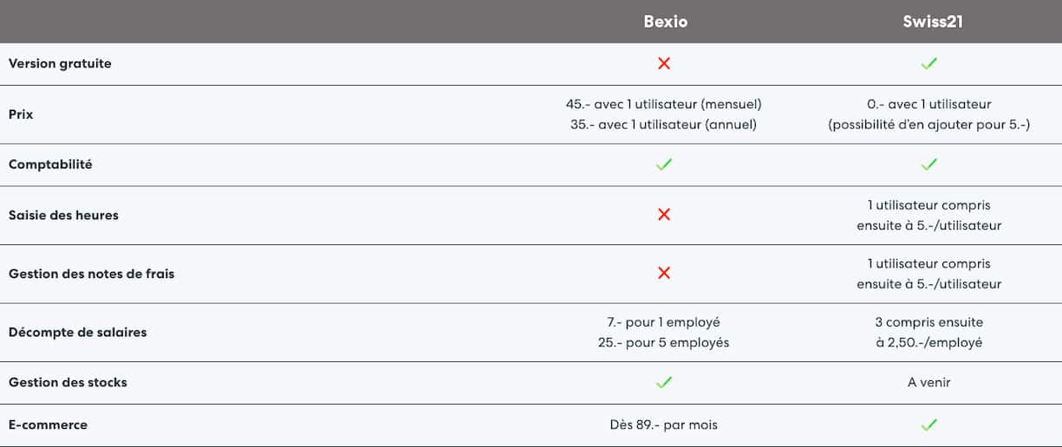Image resolution: width=1062 pixels, height=447 pixels.
Task: Click the green checkmark for Swiss21 Version gratuite
Action: point(929,63)
